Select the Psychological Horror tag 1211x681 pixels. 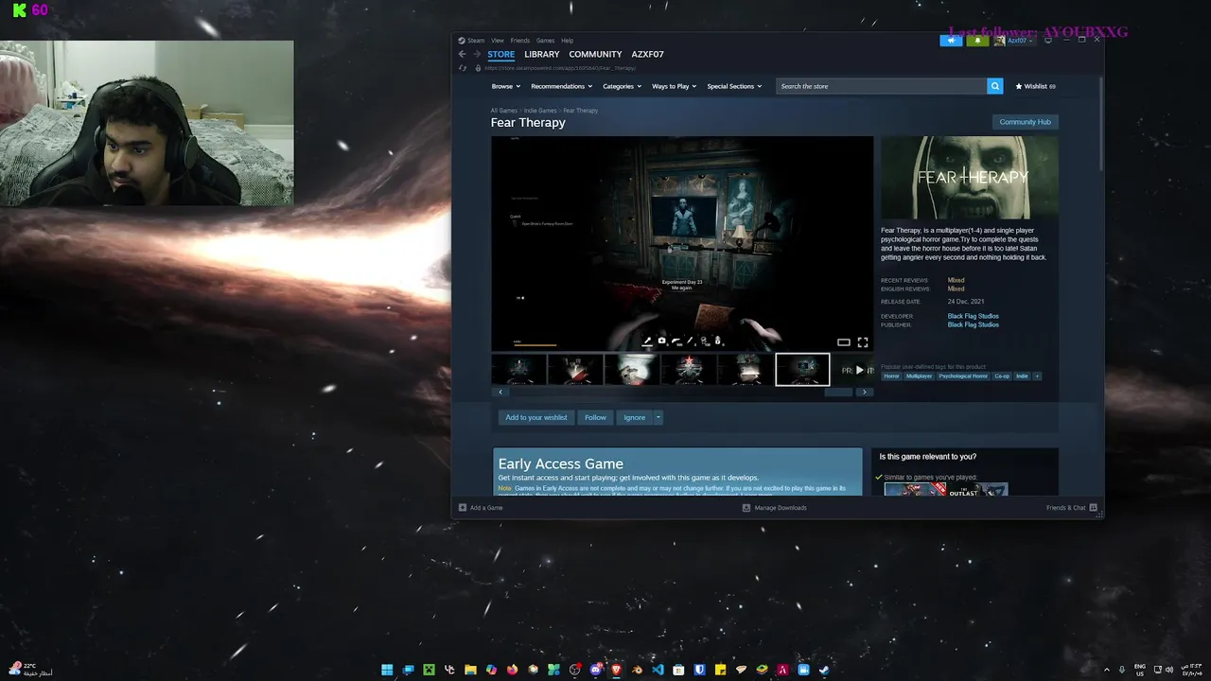(x=963, y=375)
